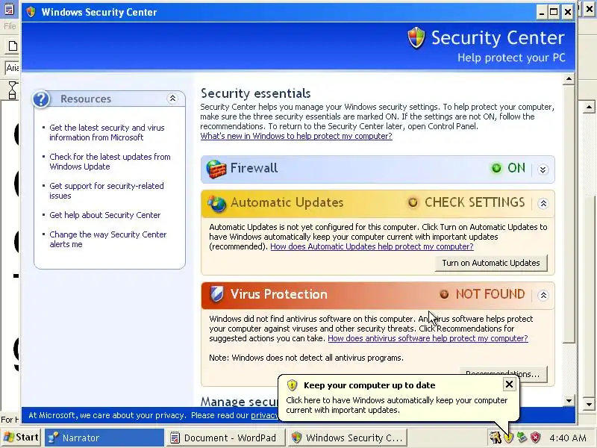597x448 pixels.
Task: Open Change the way Security Center alerts me
Action: click(x=108, y=239)
